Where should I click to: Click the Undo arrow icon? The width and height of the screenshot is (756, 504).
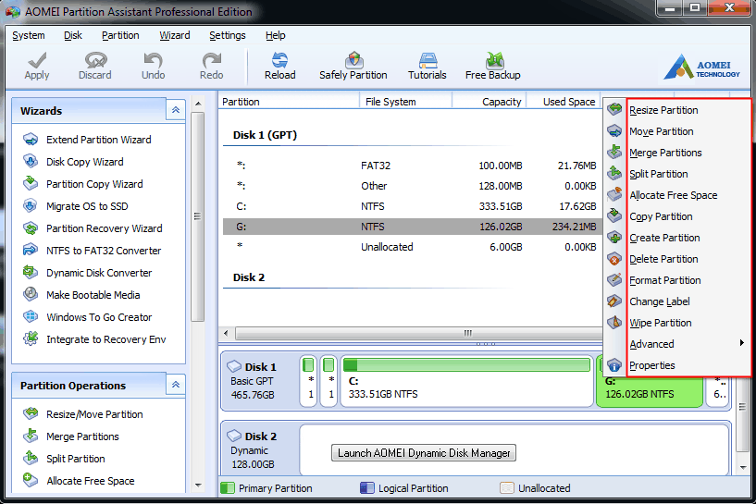pyautogui.click(x=153, y=61)
